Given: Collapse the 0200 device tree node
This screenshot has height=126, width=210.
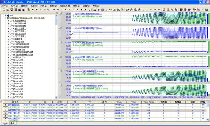Looking at the screenshot, I should coord(6,18).
